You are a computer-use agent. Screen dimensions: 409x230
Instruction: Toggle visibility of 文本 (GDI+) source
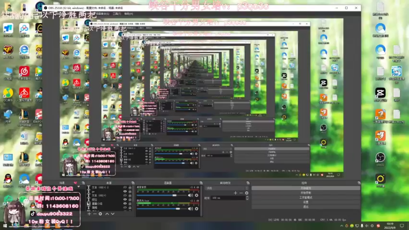click(x=125, y=195)
